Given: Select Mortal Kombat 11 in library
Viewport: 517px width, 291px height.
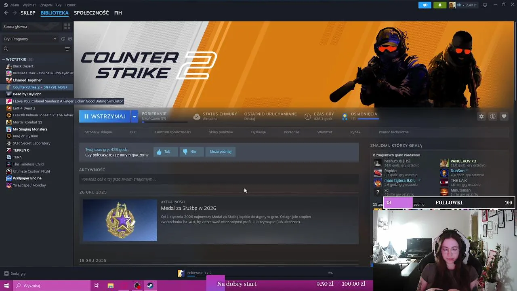Looking at the screenshot, I should (27, 122).
